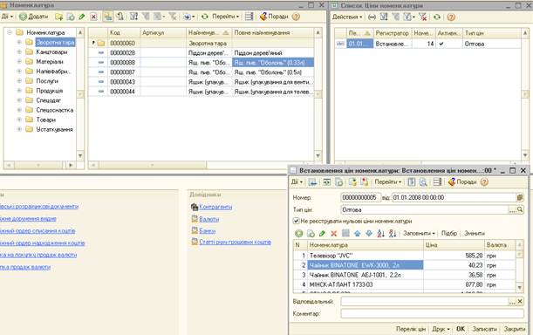Click the OK button in Встановлення цін form
The height and width of the screenshot is (335, 533).
pos(461,329)
